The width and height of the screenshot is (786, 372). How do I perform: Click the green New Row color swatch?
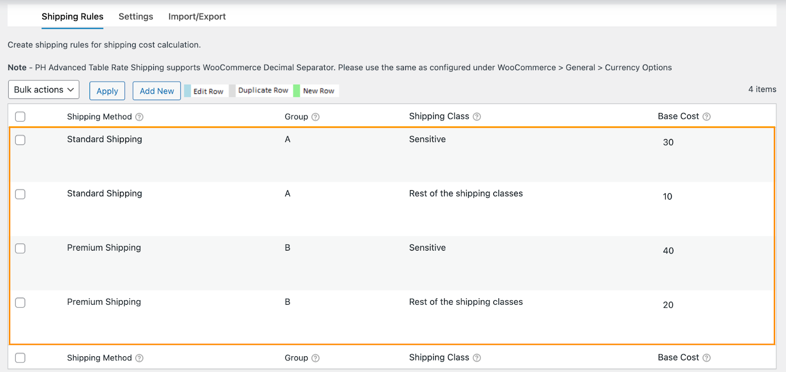297,91
